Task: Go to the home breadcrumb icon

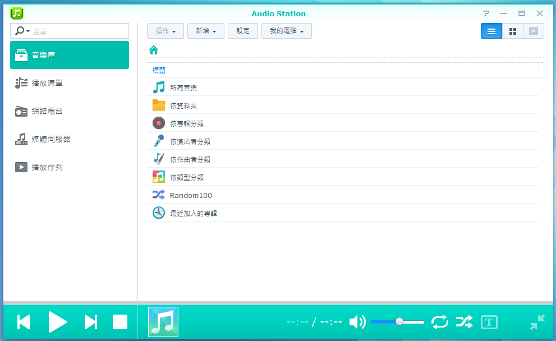Action: [x=154, y=50]
